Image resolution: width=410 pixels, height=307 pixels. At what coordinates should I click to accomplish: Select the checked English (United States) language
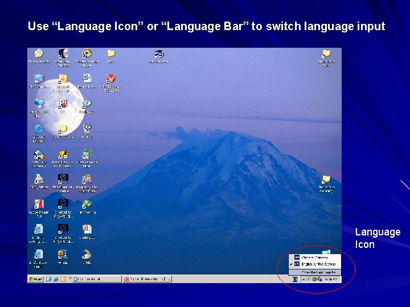pyautogui.click(x=315, y=264)
